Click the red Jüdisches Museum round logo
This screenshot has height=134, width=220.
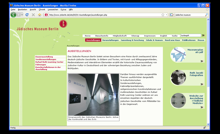(x=63, y=24)
